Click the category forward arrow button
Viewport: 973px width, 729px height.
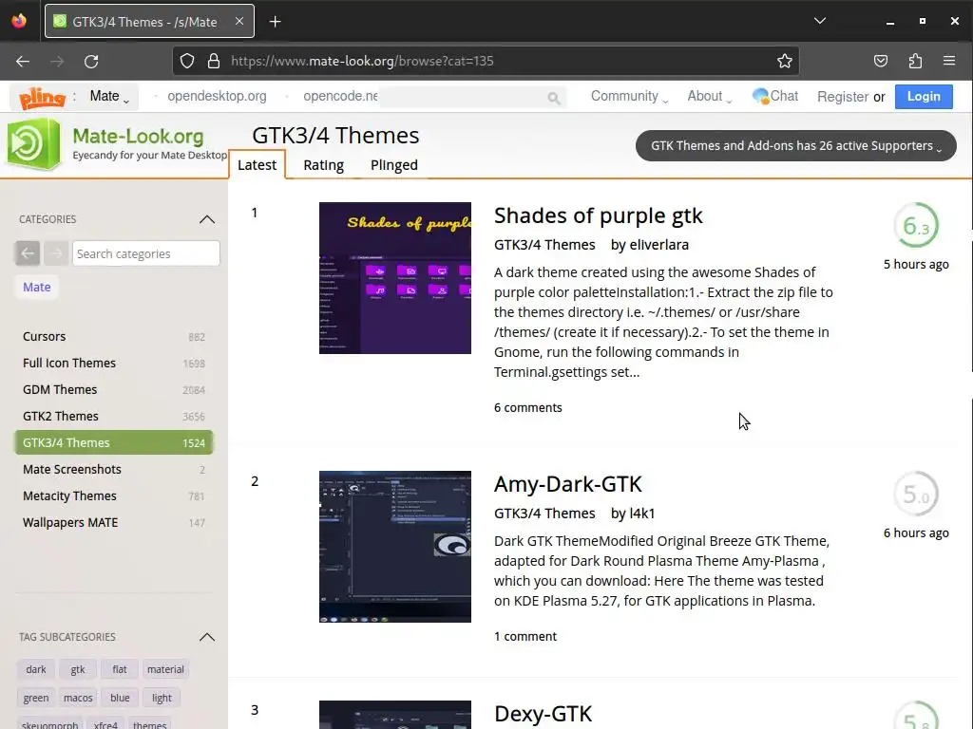56,252
